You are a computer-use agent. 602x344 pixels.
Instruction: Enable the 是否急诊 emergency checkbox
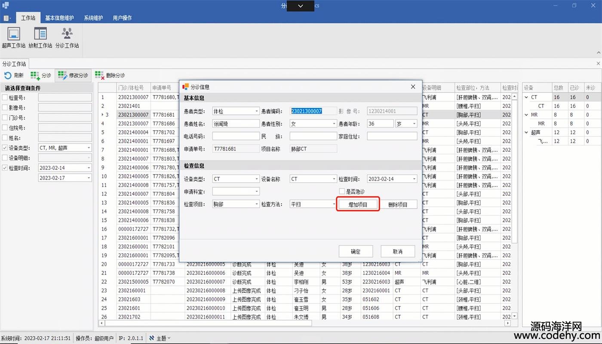(x=342, y=191)
